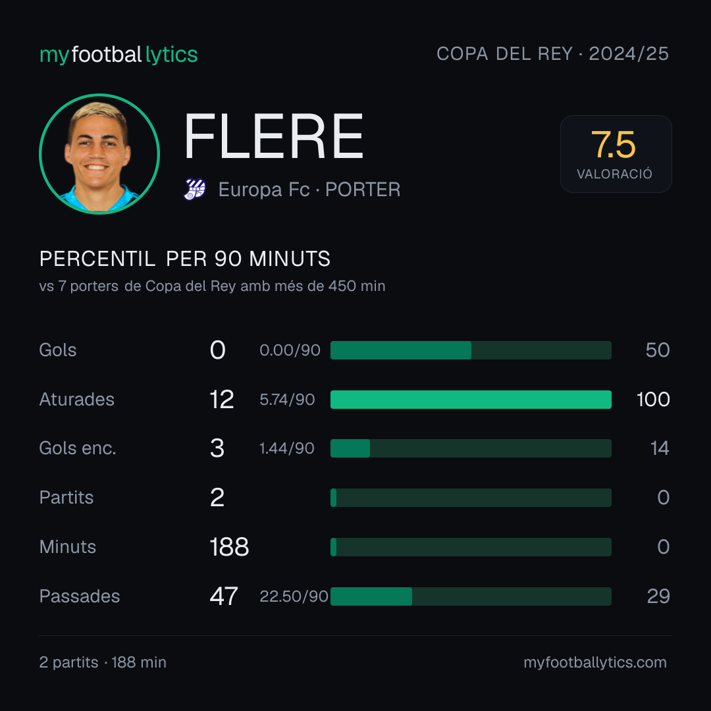Click the 100 percentile value for Aturades

click(653, 400)
